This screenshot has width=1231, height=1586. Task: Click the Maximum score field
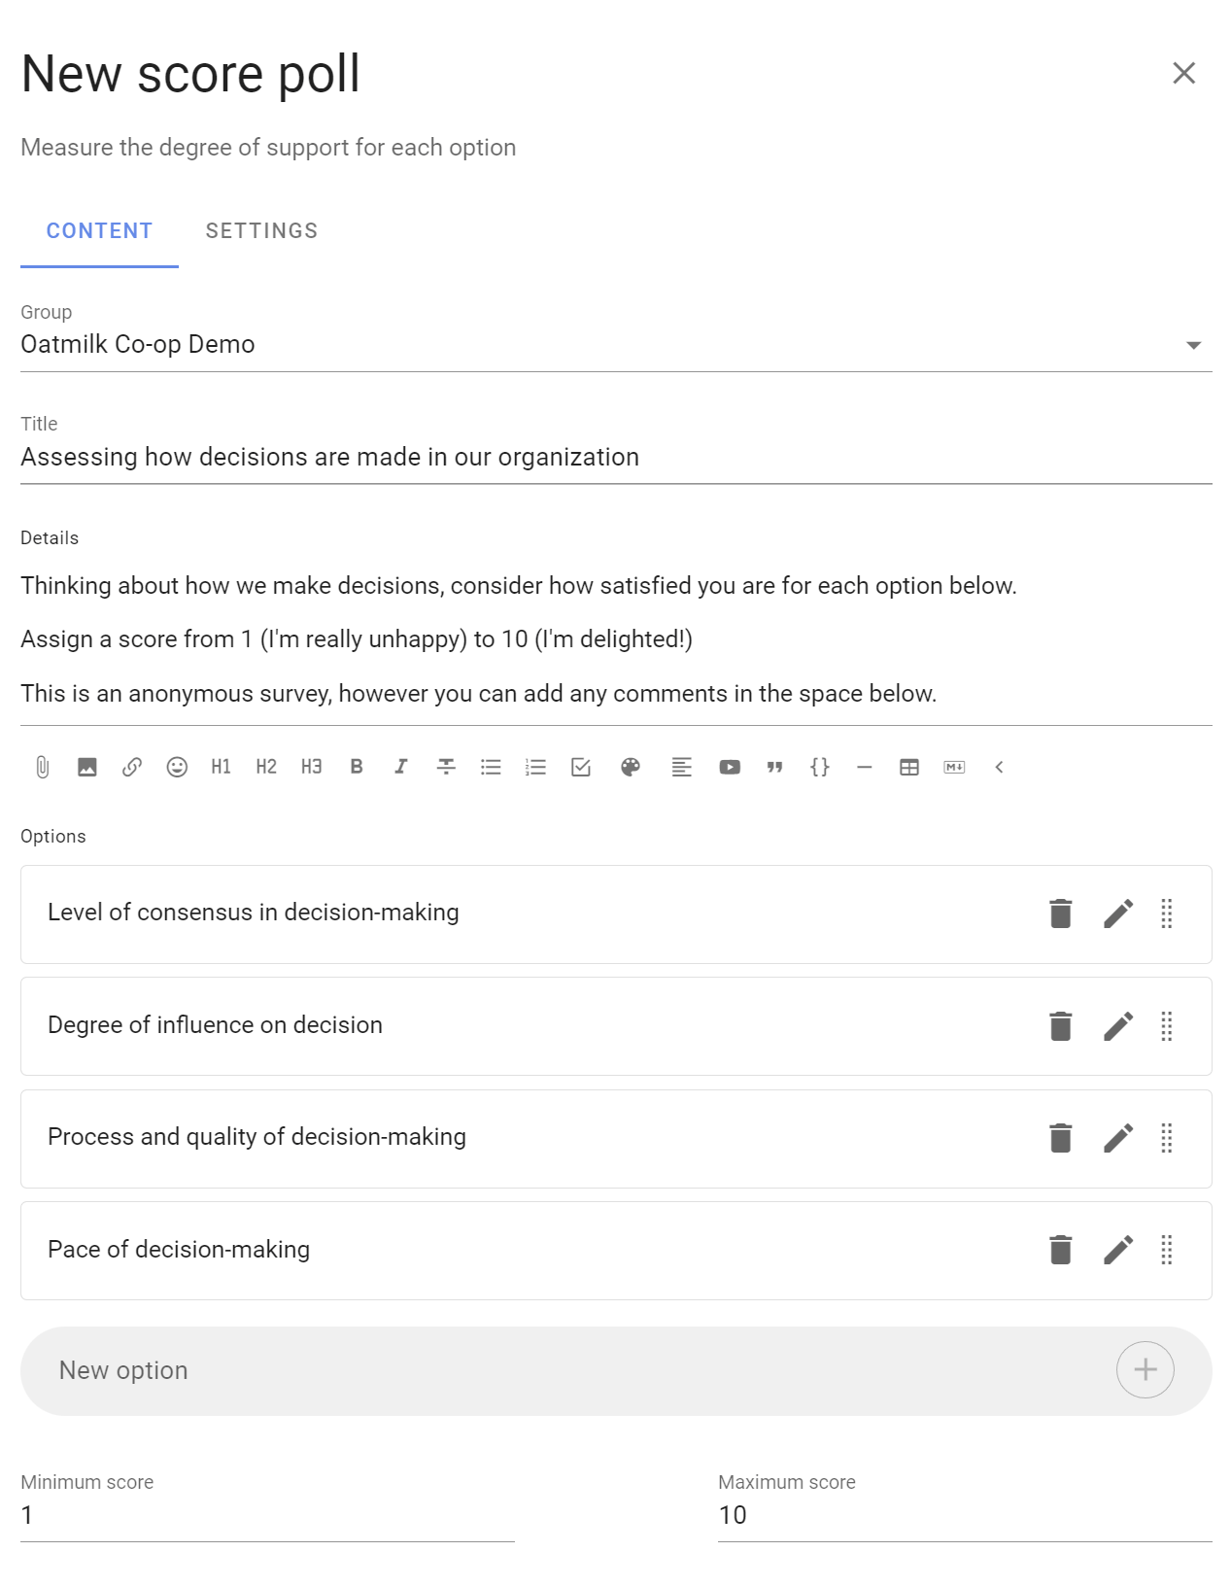[965, 1515]
